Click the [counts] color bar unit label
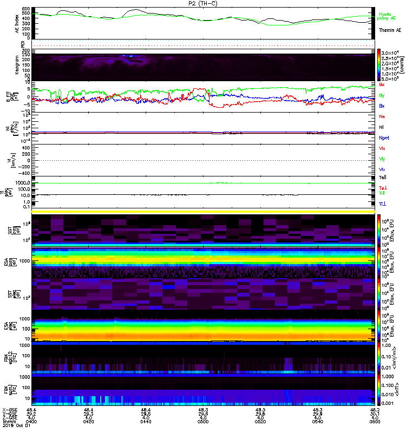The image size is (406, 433). (x=402, y=65)
